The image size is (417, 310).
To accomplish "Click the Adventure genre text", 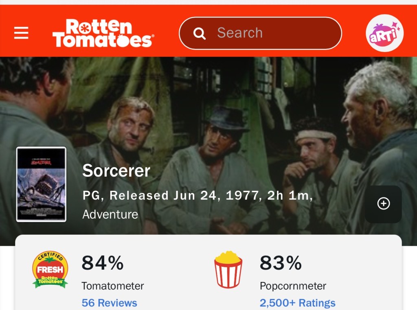I will (110, 214).
